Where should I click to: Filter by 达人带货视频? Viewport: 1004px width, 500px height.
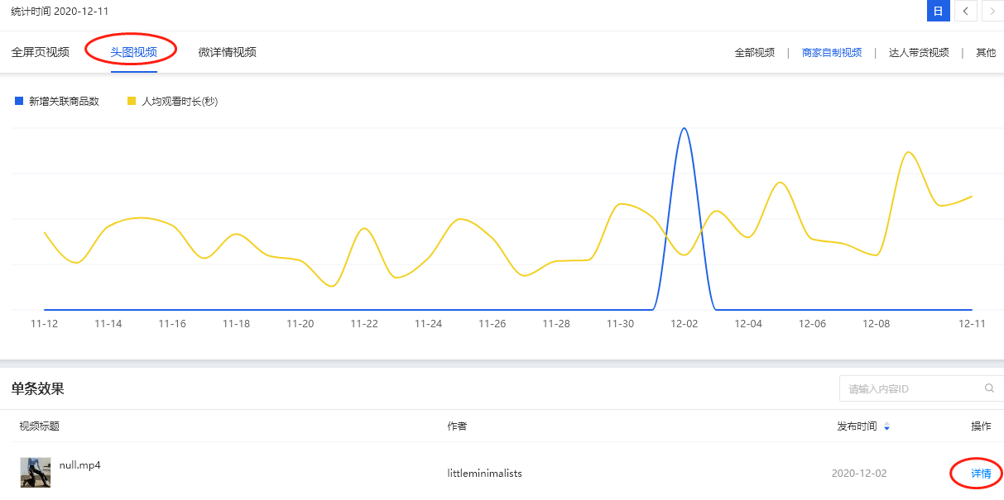[x=919, y=53]
